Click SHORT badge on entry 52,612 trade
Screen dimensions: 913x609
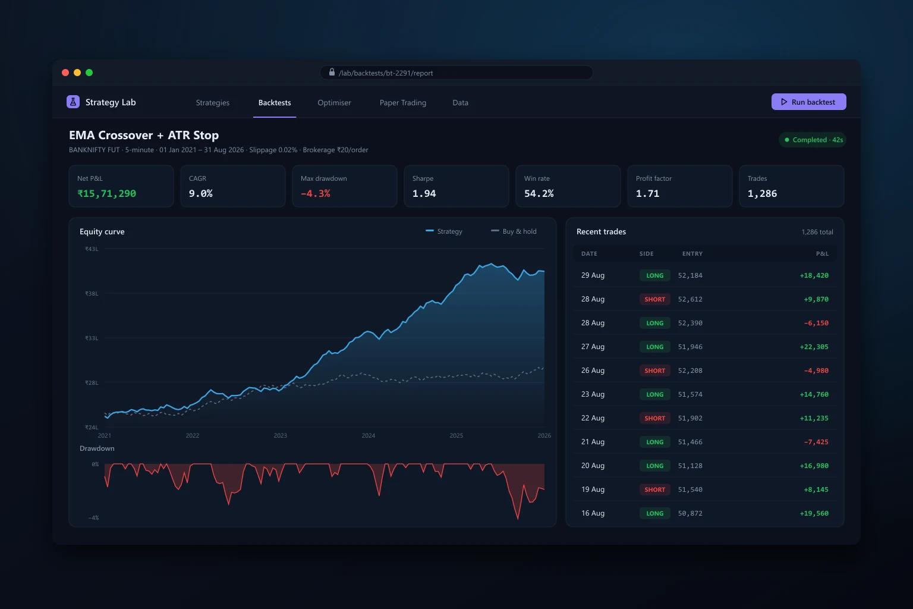[x=655, y=299]
